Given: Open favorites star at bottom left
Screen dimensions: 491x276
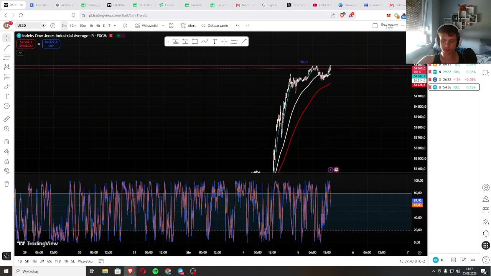Looking at the screenshot, I should click(x=7, y=256).
